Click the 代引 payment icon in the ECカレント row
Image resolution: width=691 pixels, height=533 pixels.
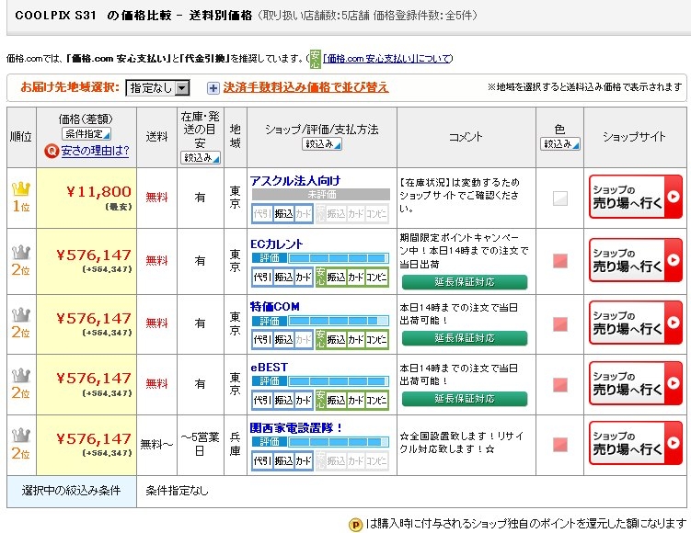point(262,278)
